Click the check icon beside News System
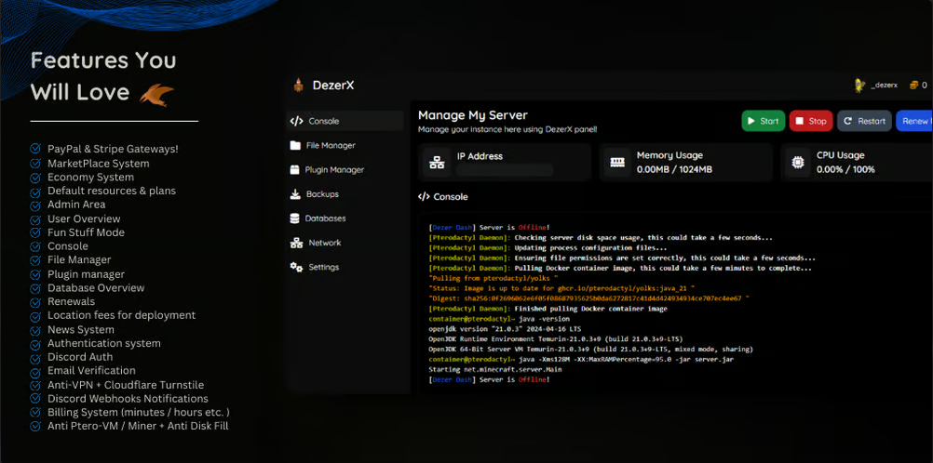 click(x=35, y=330)
